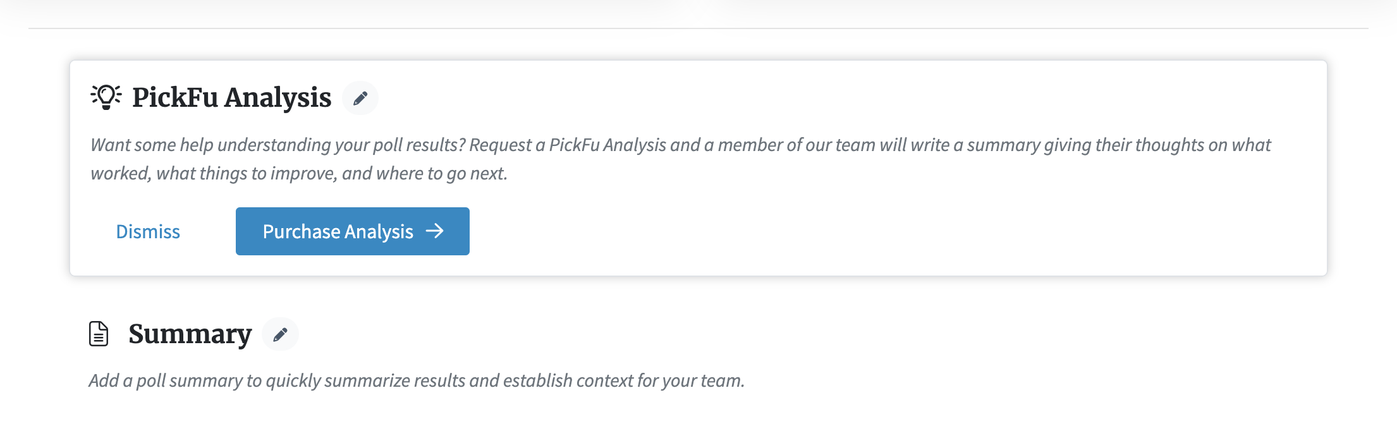The height and width of the screenshot is (431, 1397).
Task: Click the PickFu Analysis heading text
Action: pos(231,97)
